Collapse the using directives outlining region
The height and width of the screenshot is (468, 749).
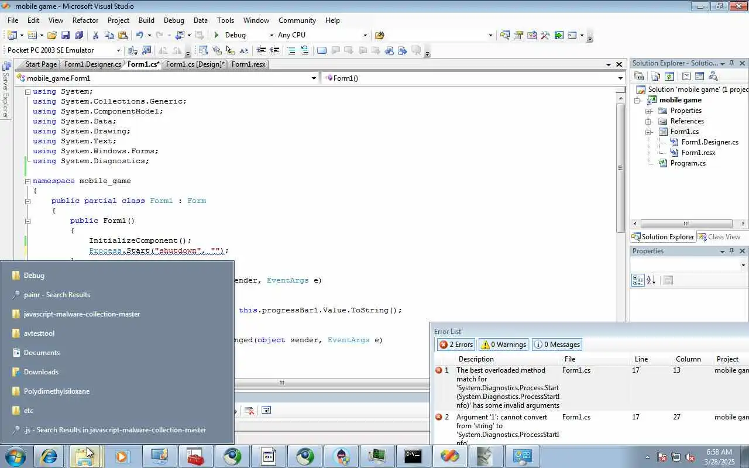(x=28, y=92)
